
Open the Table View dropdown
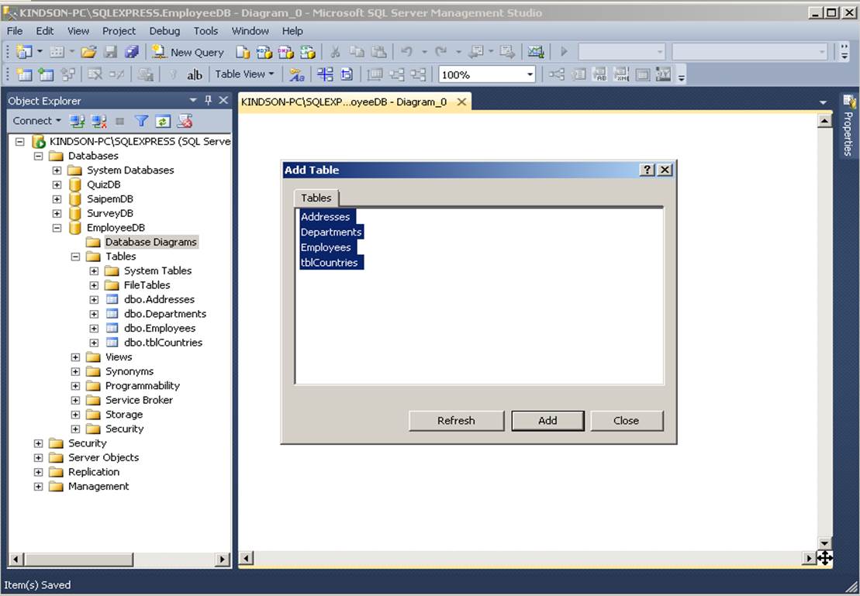tap(243, 74)
